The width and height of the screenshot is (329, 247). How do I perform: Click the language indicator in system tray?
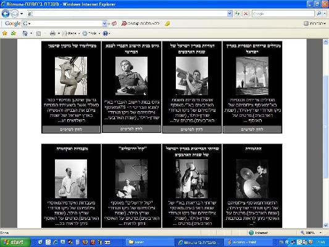[281, 243]
